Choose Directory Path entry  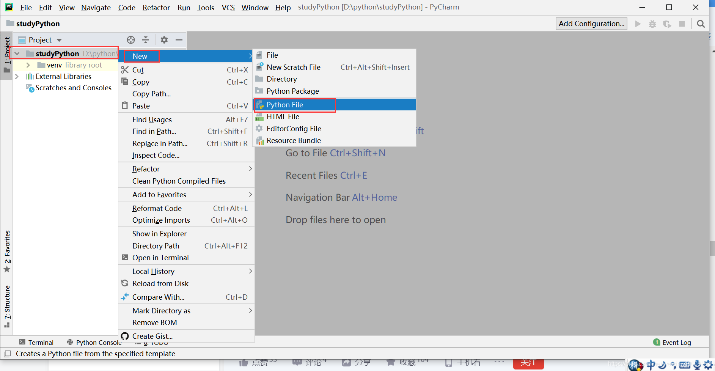(x=186, y=246)
